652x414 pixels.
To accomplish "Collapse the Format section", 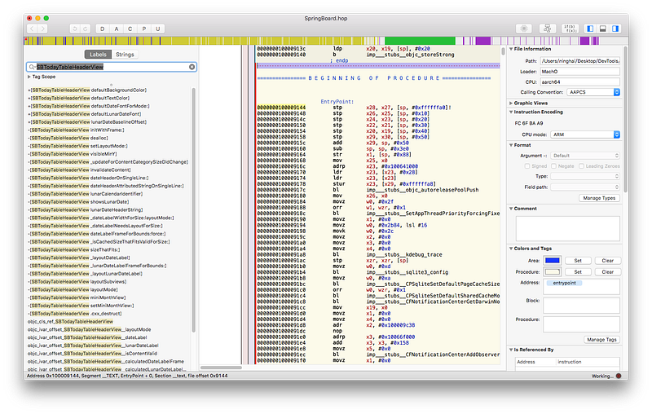I will coord(511,145).
